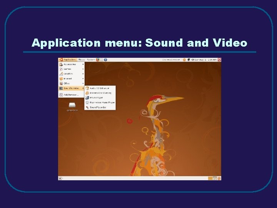The width and height of the screenshot is (277, 208).
Task: Click the blue help question-mark icon
Action: coord(105,60)
